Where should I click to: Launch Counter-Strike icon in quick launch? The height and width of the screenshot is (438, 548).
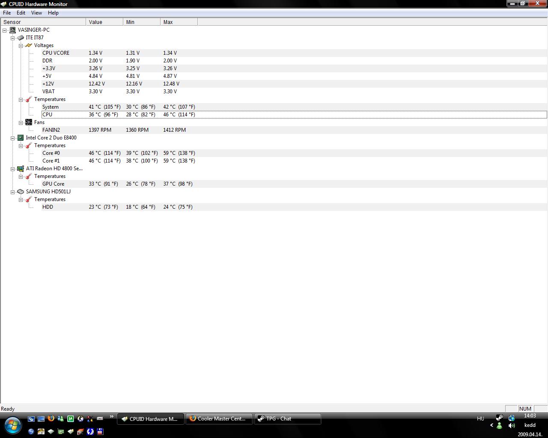[x=80, y=419]
